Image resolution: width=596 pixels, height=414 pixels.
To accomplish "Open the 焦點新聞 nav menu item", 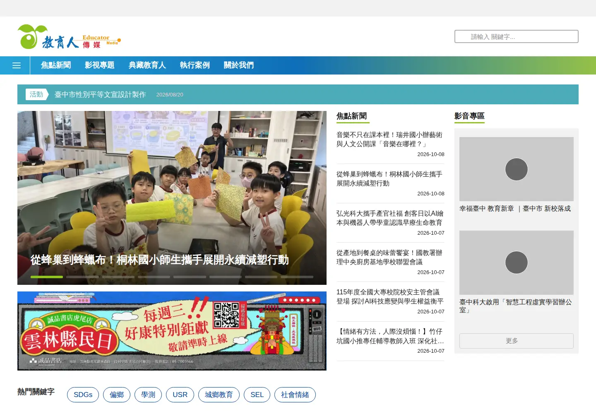I will click(x=56, y=65).
